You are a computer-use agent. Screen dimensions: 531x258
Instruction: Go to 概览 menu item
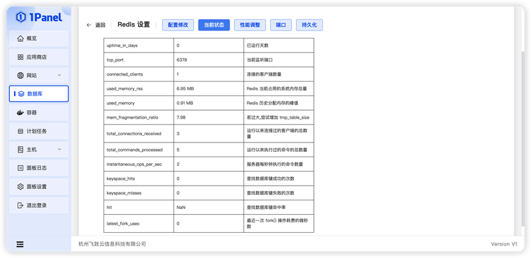[x=39, y=38]
